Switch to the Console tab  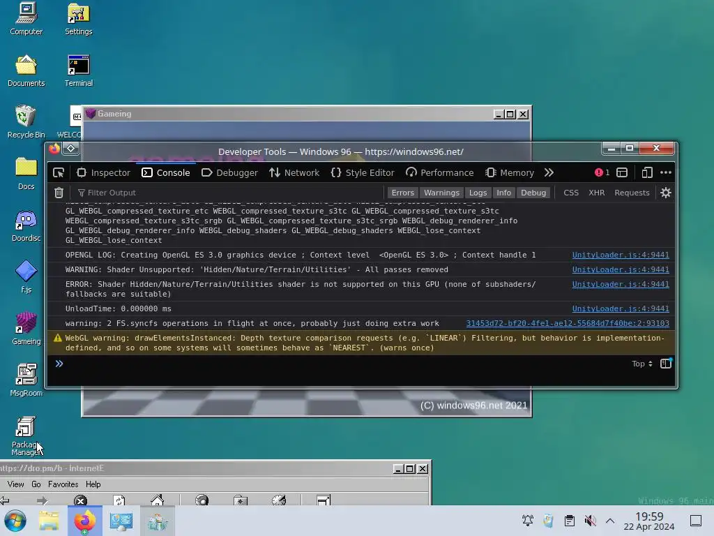166,173
